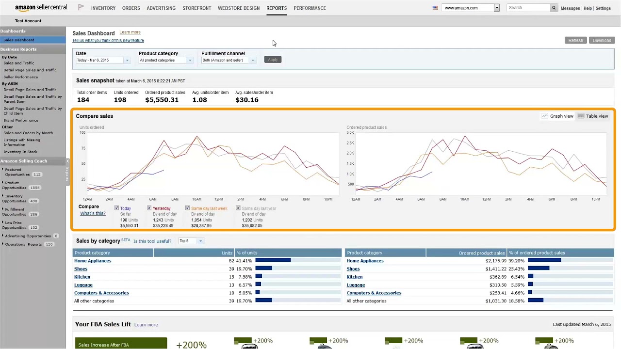Click in the top Search field

coord(528,8)
